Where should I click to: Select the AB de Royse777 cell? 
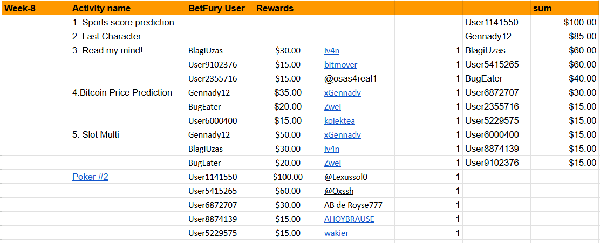coord(358,205)
